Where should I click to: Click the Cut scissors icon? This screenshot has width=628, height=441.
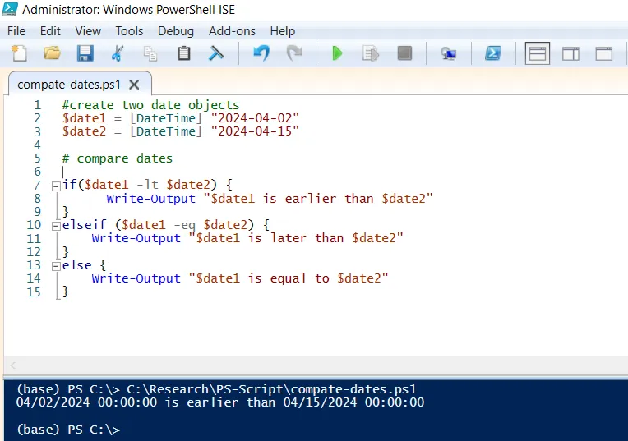(x=117, y=54)
